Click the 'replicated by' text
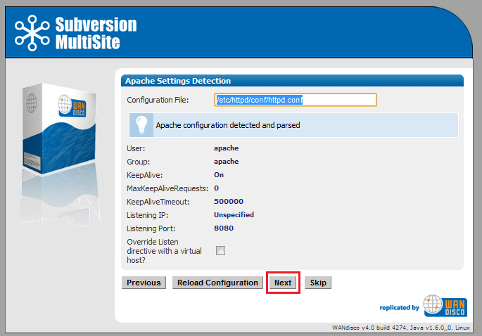Viewport: 482px width, 336px height. click(x=399, y=308)
